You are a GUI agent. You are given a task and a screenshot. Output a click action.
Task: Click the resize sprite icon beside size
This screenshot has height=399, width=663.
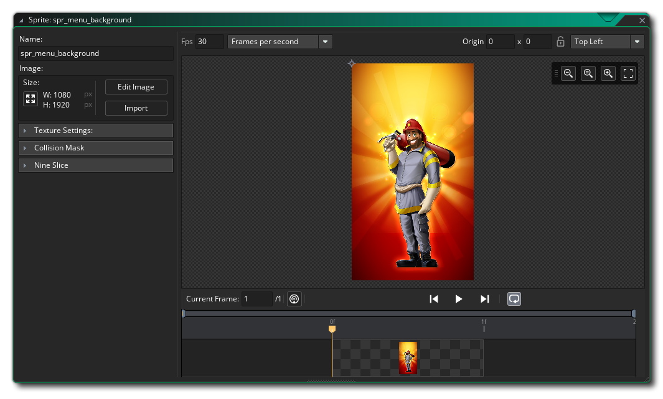point(31,99)
